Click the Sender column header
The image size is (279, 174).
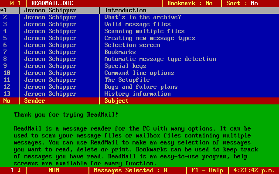[34, 101]
